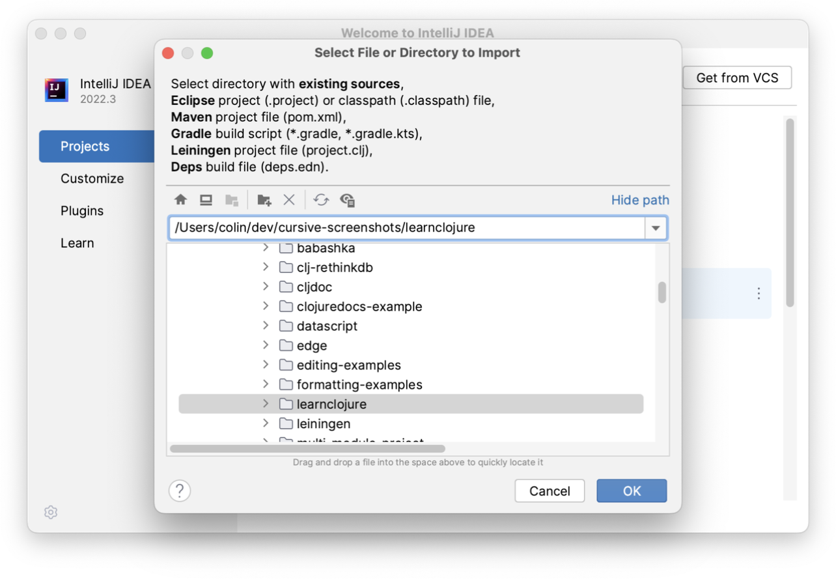Screen dimensions: 836x579
Task: Select the edge row
Action: [411, 346]
